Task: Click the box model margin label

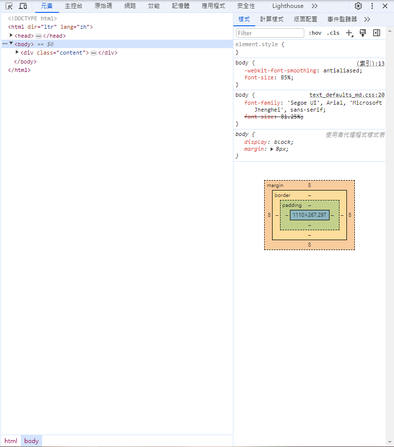Action: coord(275,186)
